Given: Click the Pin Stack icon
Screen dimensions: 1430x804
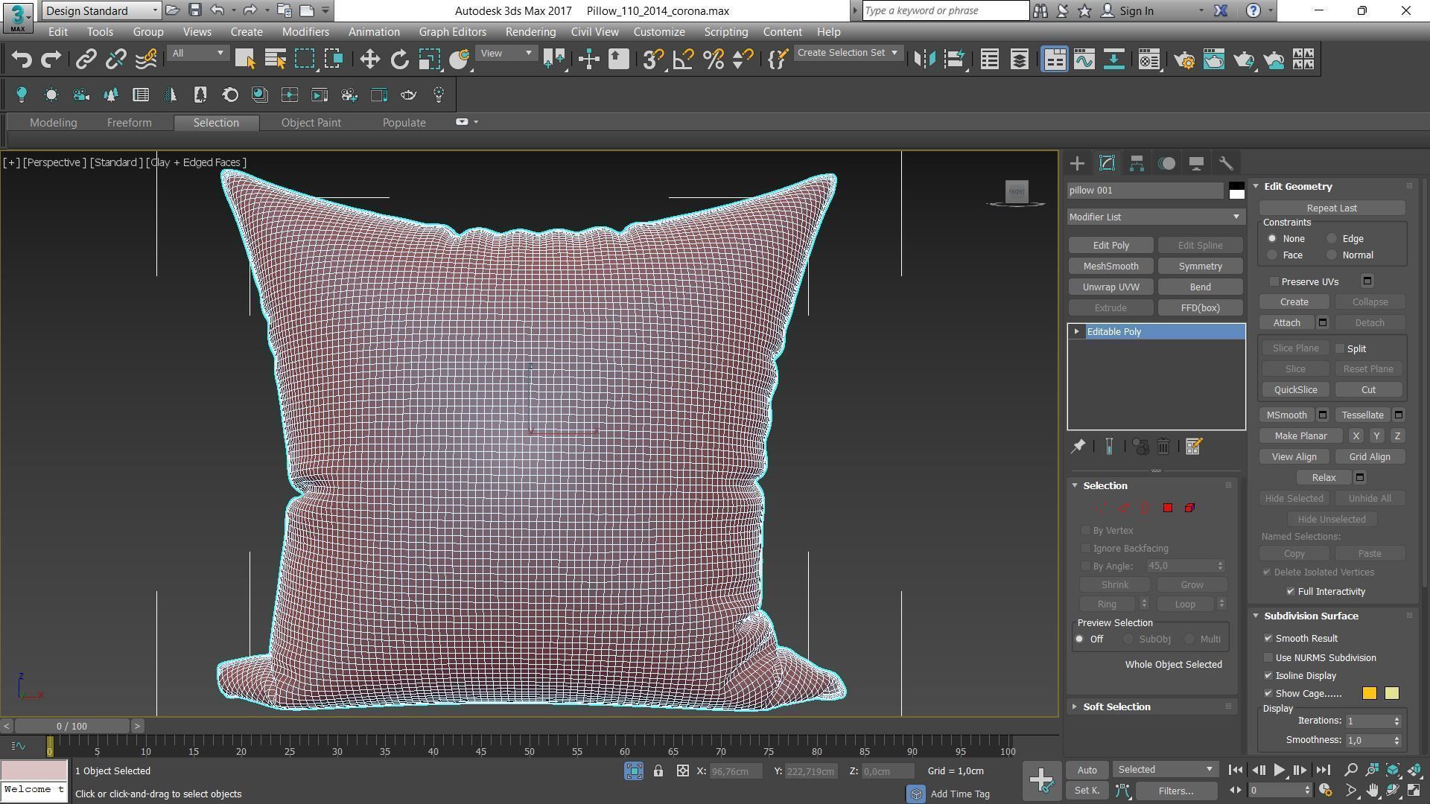Looking at the screenshot, I should coord(1078,447).
